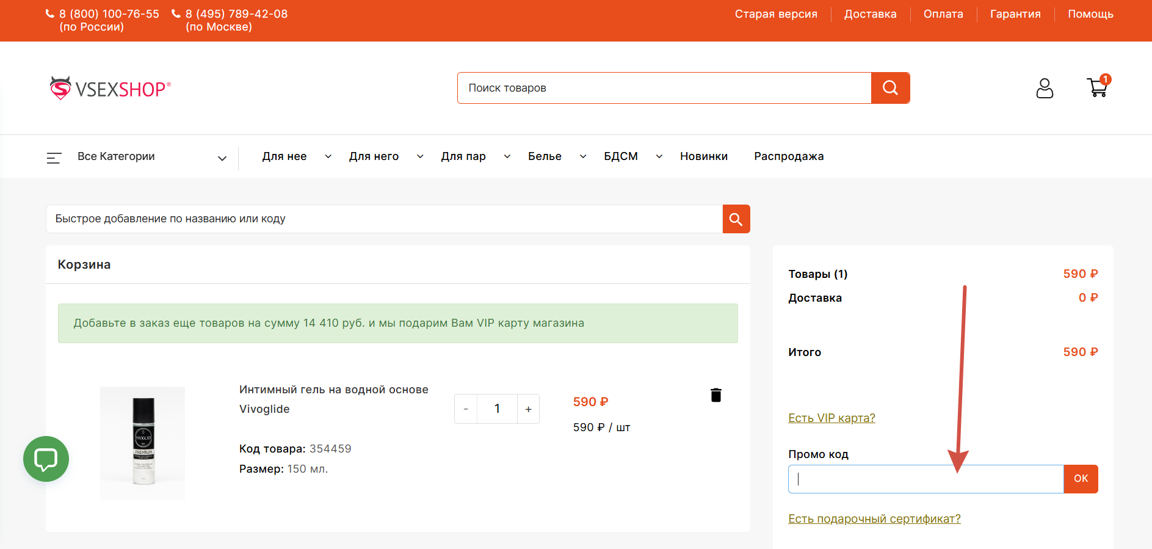Image resolution: width=1152 pixels, height=549 pixels.
Task: Expand the БДСМ submenu chevron
Action: [659, 156]
